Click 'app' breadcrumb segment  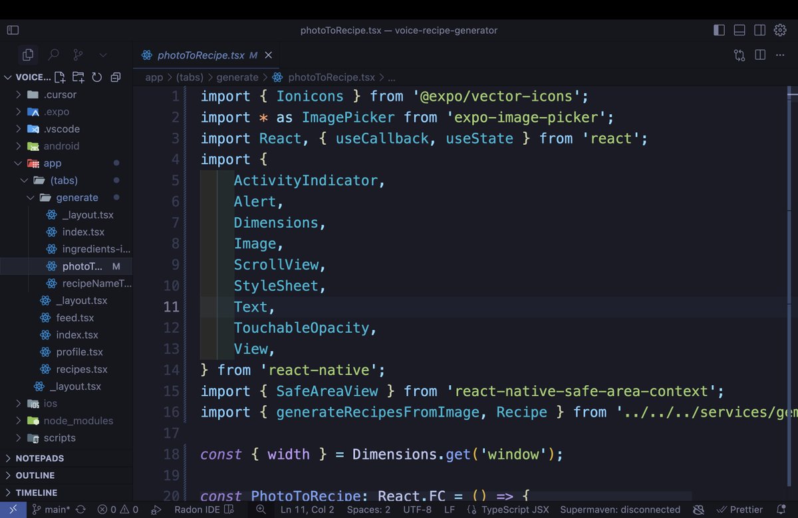(x=154, y=77)
